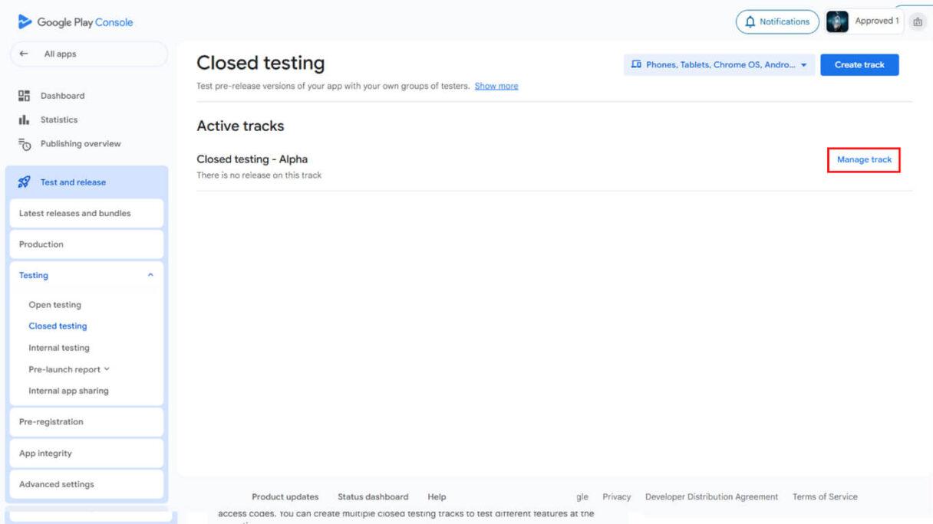Open Internal testing from the sidebar
Viewport: 933px width, 524px height.
60,347
